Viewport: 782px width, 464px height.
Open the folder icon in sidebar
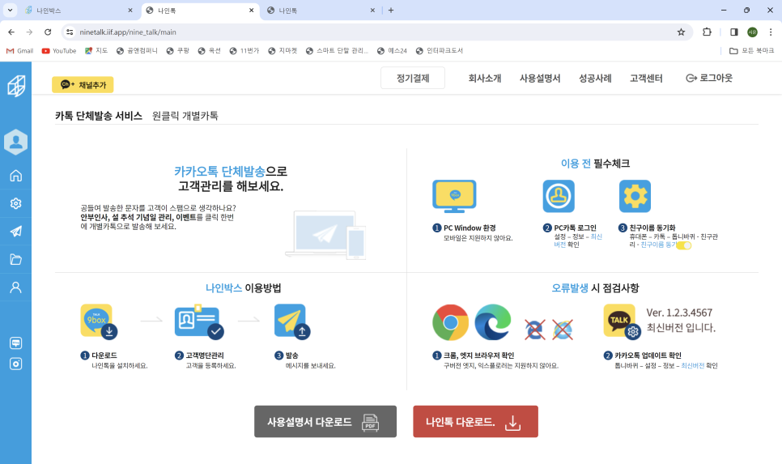[x=16, y=259]
